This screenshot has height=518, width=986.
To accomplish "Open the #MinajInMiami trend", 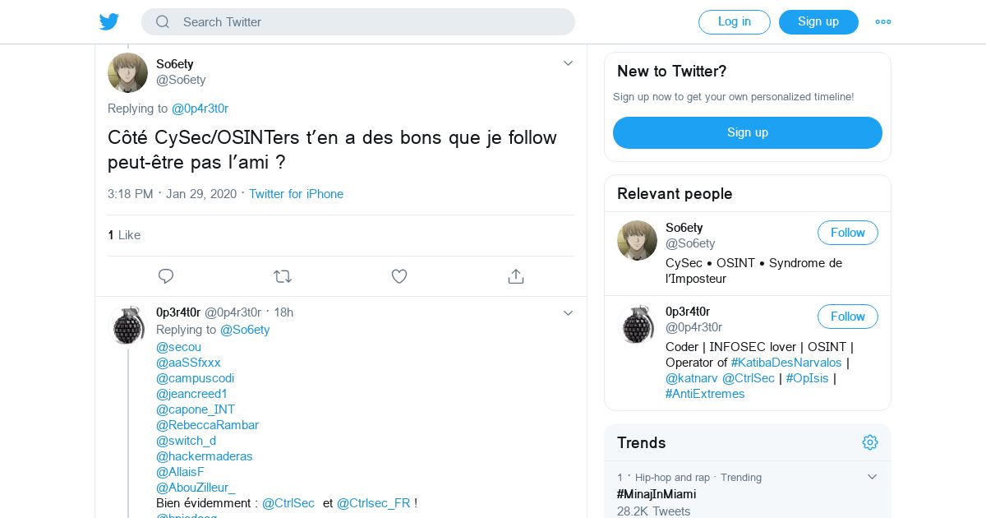I will point(657,494).
